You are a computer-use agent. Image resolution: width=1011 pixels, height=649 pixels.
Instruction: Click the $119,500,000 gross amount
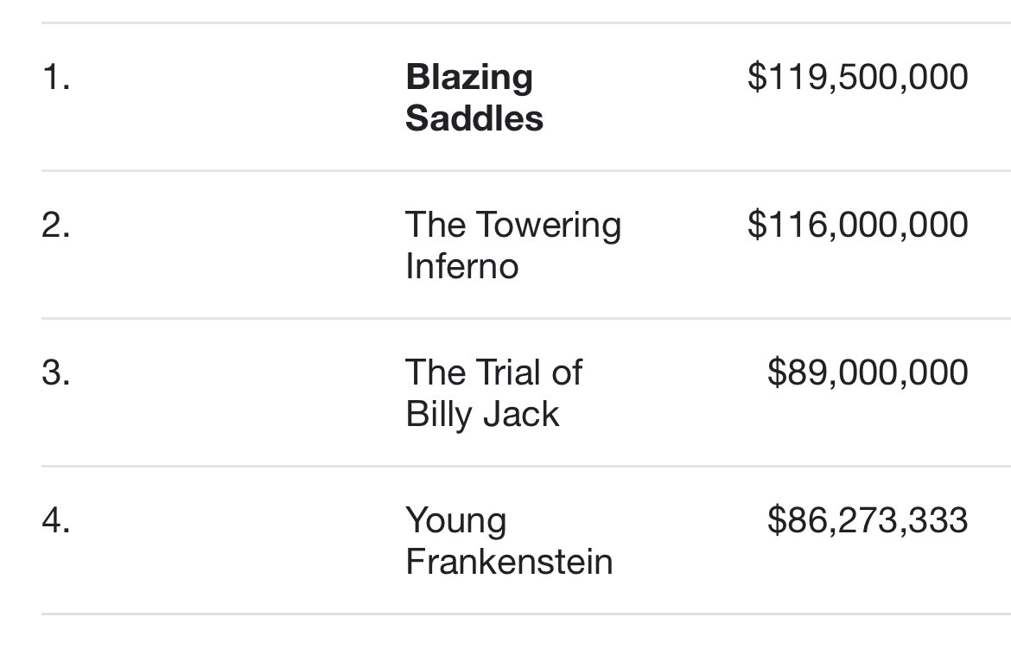point(857,77)
